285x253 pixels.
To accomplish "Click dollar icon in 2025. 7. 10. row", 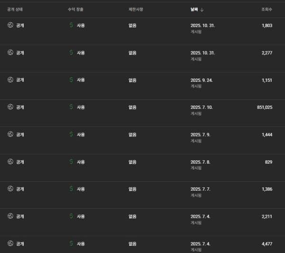I will coord(71,107).
